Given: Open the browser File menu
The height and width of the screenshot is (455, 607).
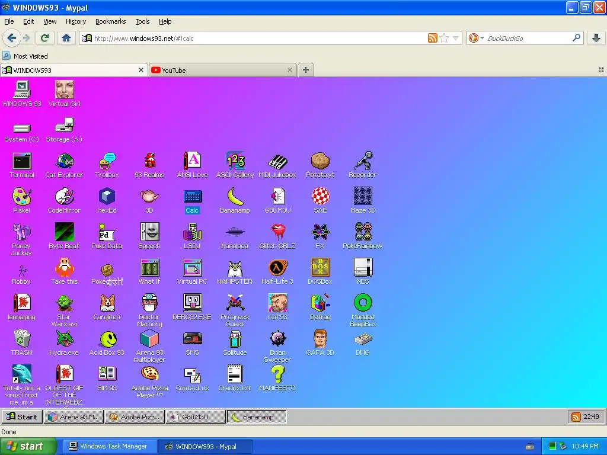Looking at the screenshot, I should pos(9,21).
